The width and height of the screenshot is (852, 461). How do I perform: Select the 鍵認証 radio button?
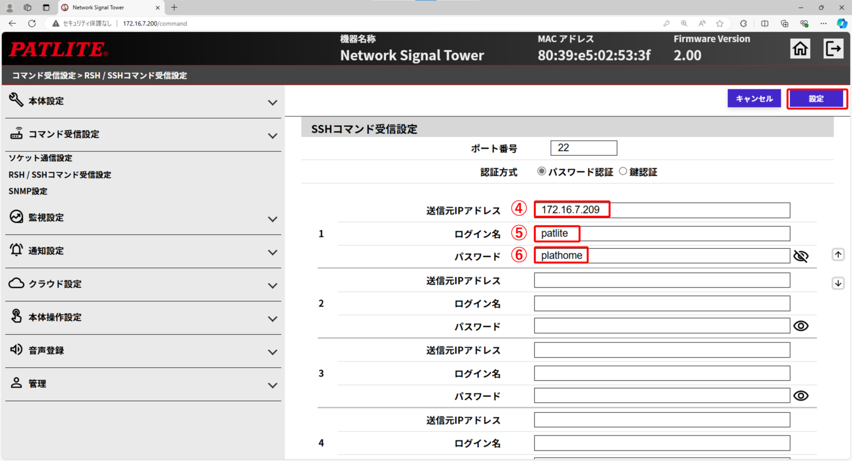[x=622, y=172]
